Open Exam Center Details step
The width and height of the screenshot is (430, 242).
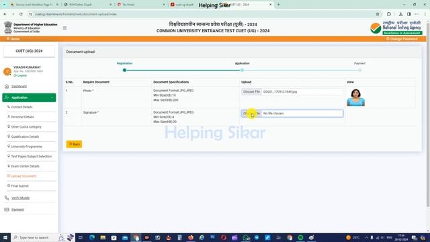(x=25, y=166)
